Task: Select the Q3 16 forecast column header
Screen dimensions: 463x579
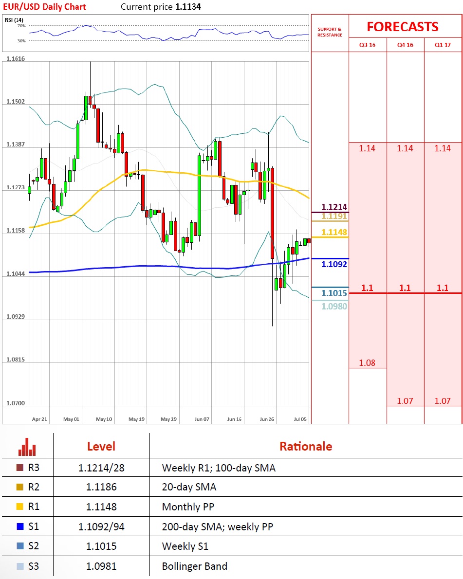Action: (x=367, y=45)
